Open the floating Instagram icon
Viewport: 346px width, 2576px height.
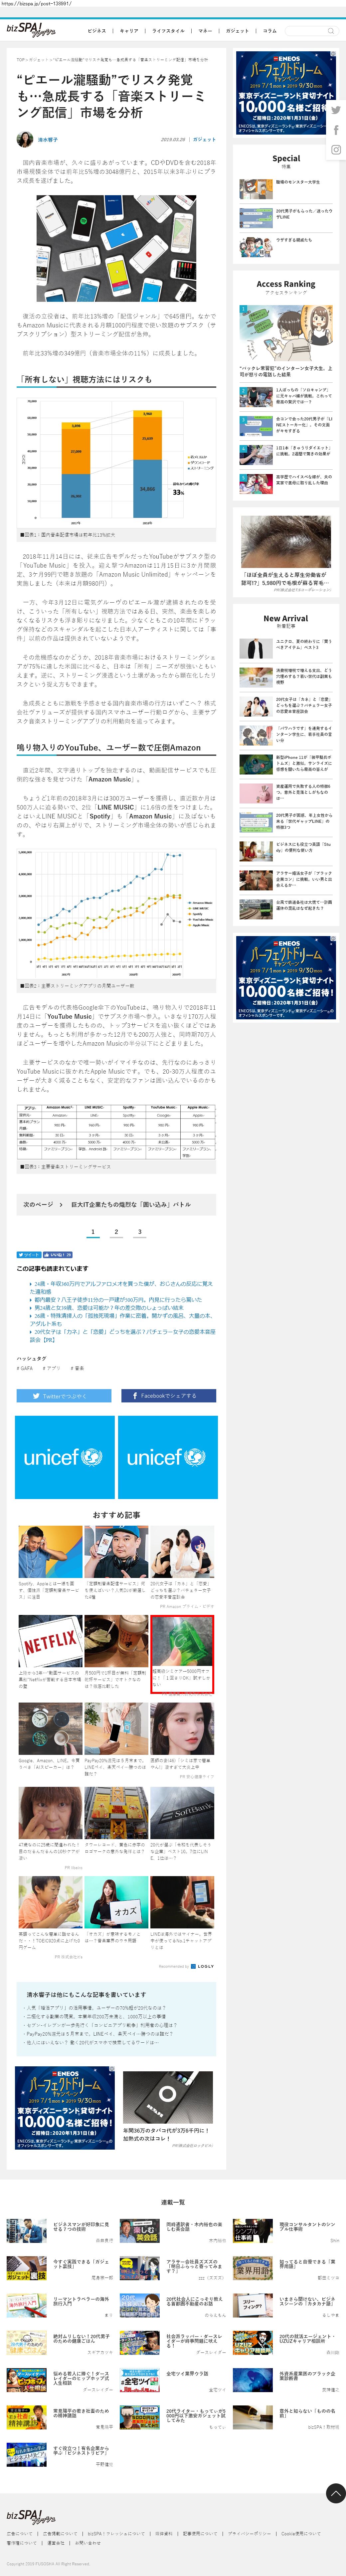coord(336,150)
